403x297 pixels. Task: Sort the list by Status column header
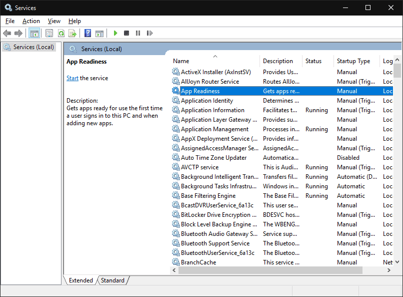pyautogui.click(x=313, y=61)
